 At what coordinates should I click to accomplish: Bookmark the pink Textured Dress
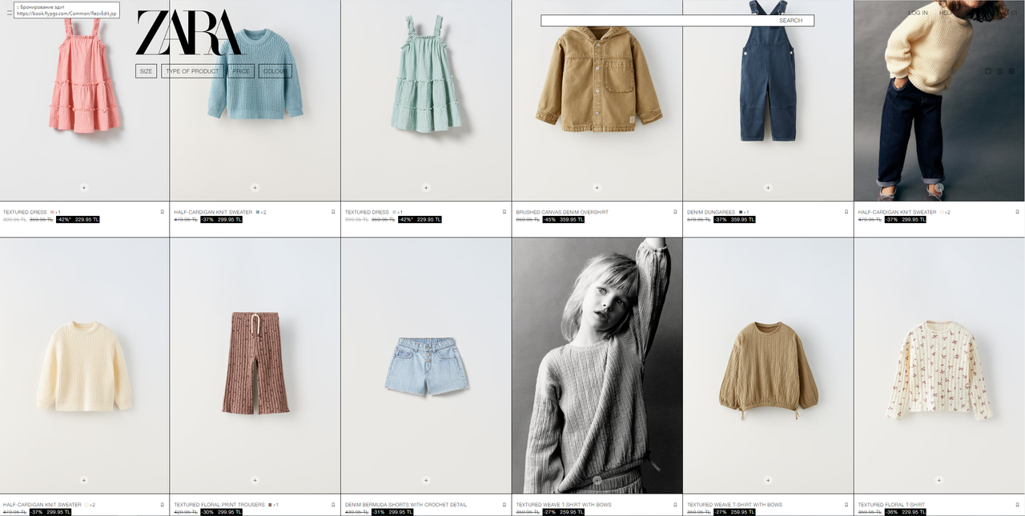click(x=163, y=212)
